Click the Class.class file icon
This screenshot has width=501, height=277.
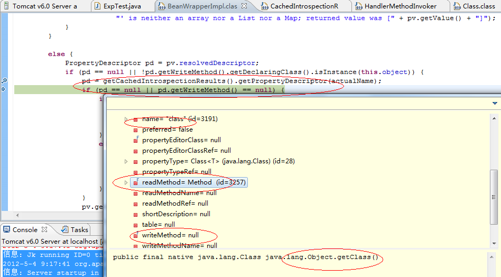tap(457, 6)
